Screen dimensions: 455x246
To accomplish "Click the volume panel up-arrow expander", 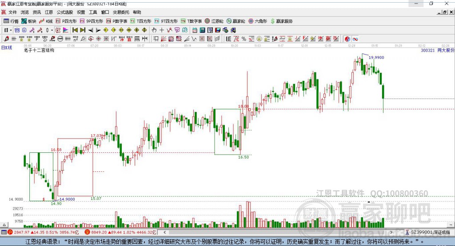I will pos(4,225).
